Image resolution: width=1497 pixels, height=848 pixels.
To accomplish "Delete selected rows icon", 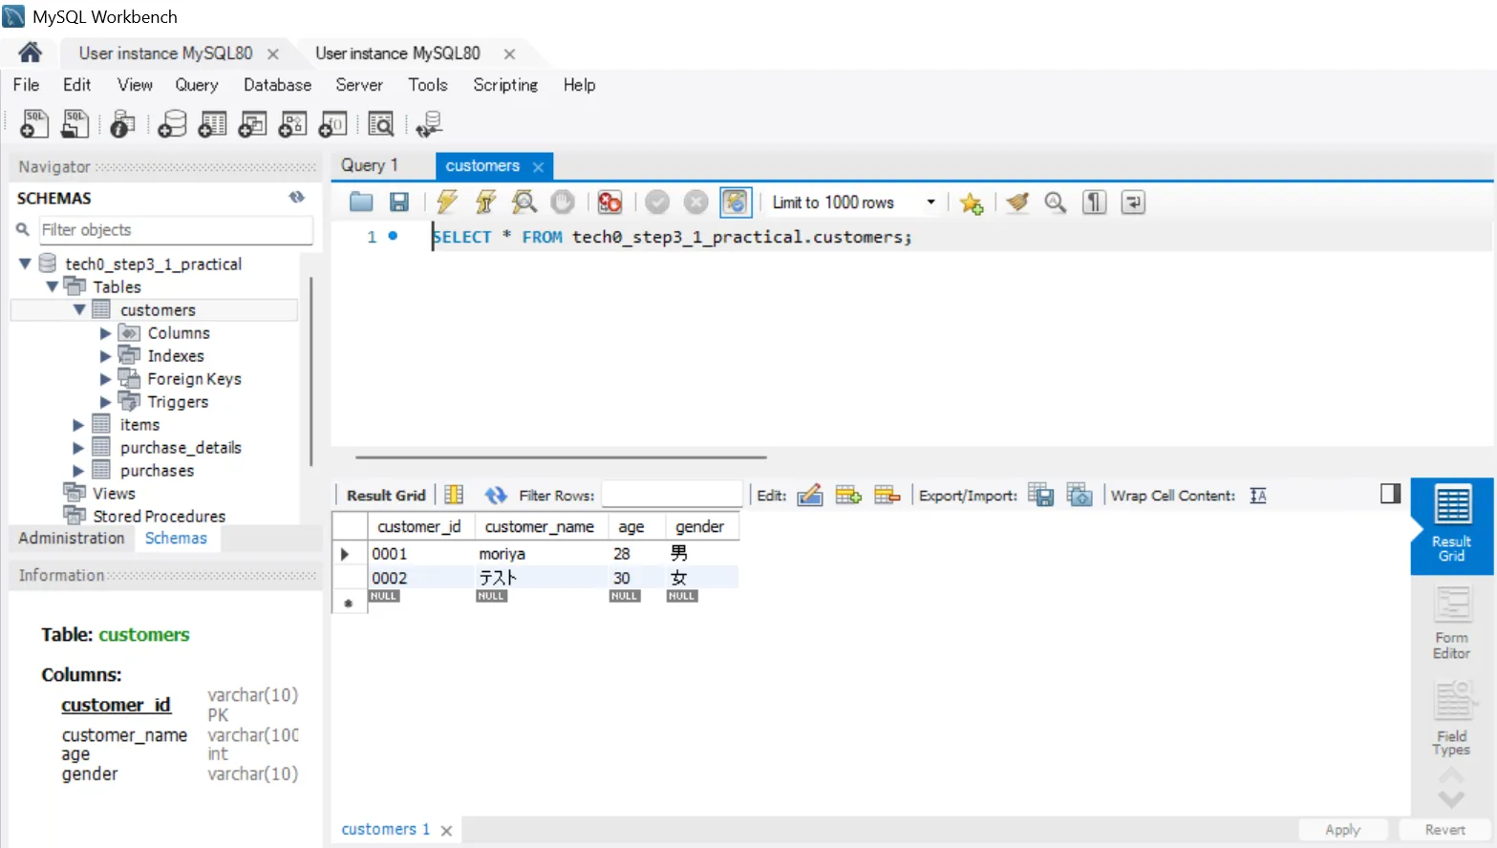I will pos(888,495).
